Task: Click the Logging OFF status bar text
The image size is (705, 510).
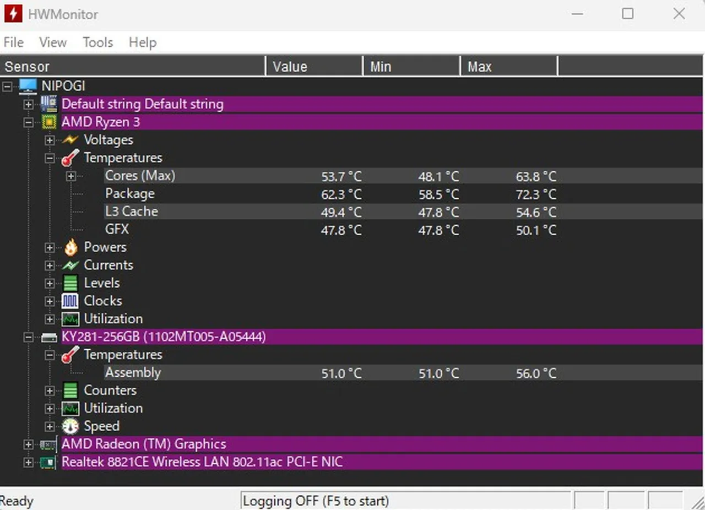Action: click(316, 501)
